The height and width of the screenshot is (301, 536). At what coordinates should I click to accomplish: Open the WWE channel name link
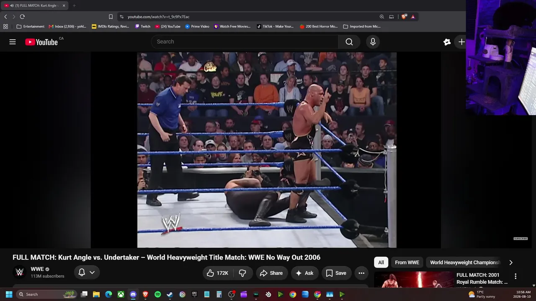pyautogui.click(x=37, y=269)
